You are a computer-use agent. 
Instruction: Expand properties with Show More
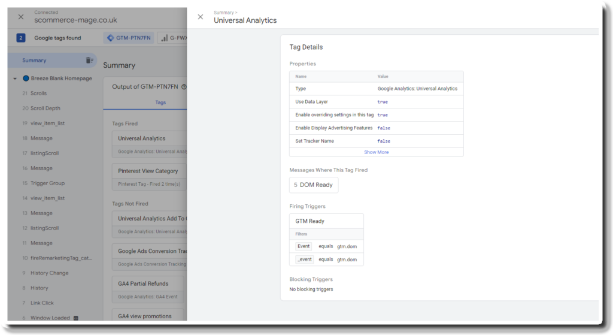(x=376, y=152)
